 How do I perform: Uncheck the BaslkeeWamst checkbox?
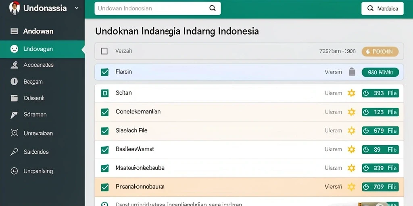pyautogui.click(x=105, y=150)
